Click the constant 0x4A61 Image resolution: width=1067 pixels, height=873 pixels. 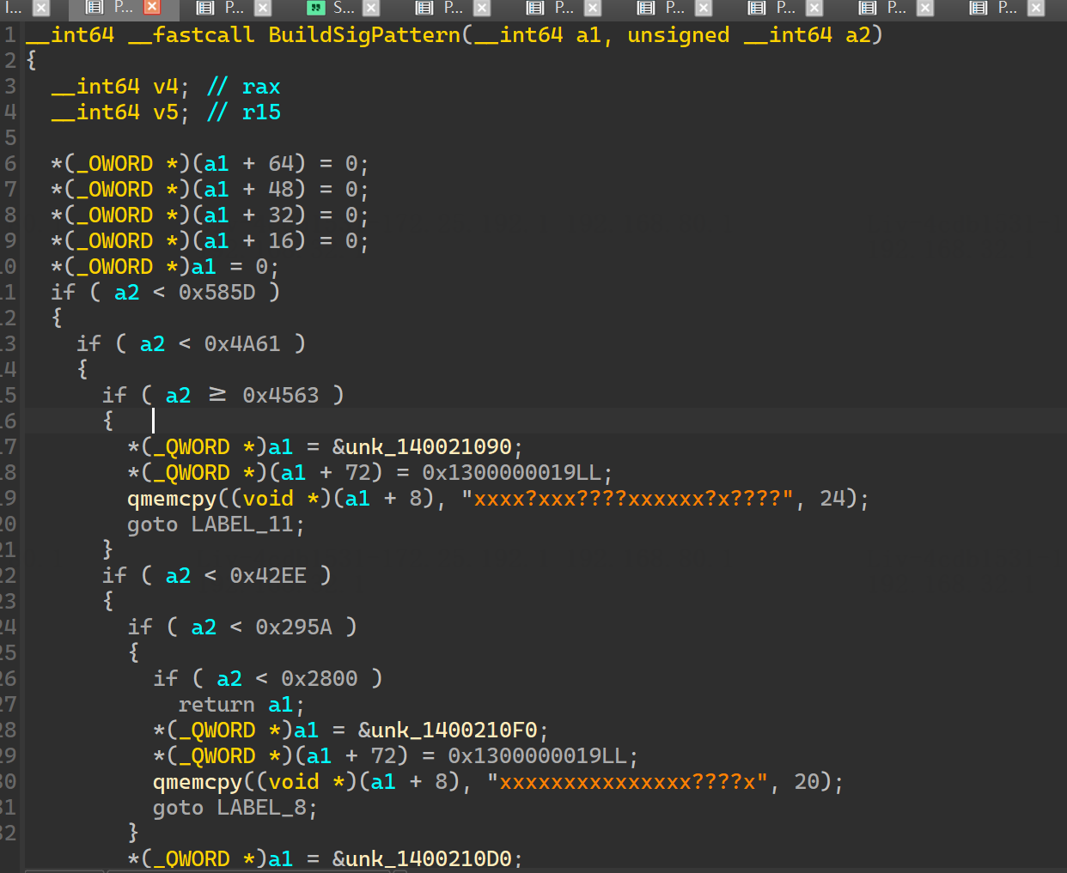click(x=242, y=344)
